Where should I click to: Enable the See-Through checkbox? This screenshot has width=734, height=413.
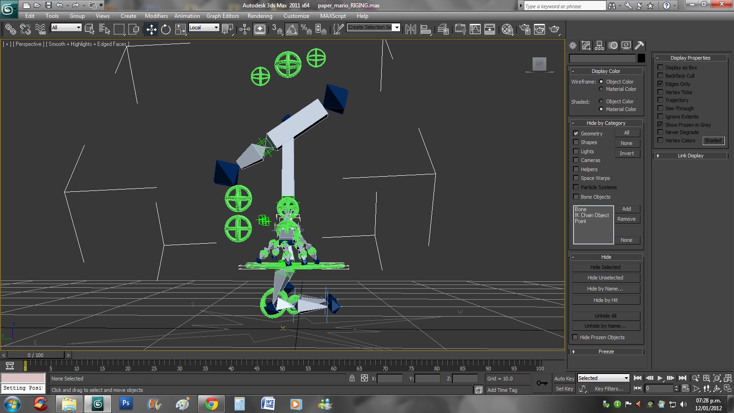click(660, 108)
